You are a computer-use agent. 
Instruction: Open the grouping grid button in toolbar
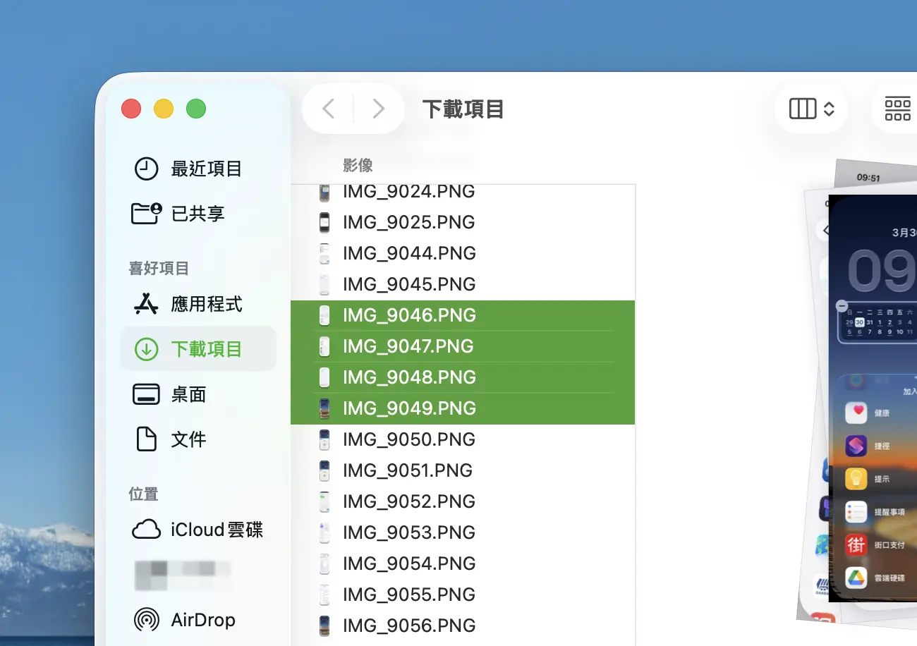point(897,109)
